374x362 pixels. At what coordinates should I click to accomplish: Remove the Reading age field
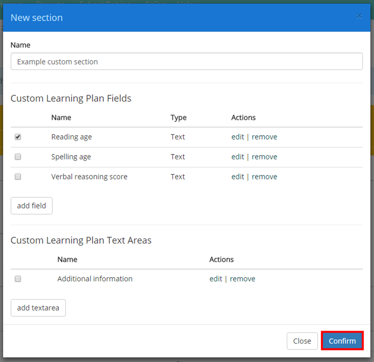[264, 136]
